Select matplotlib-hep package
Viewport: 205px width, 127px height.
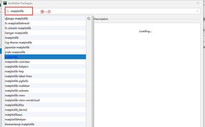coord(45,71)
